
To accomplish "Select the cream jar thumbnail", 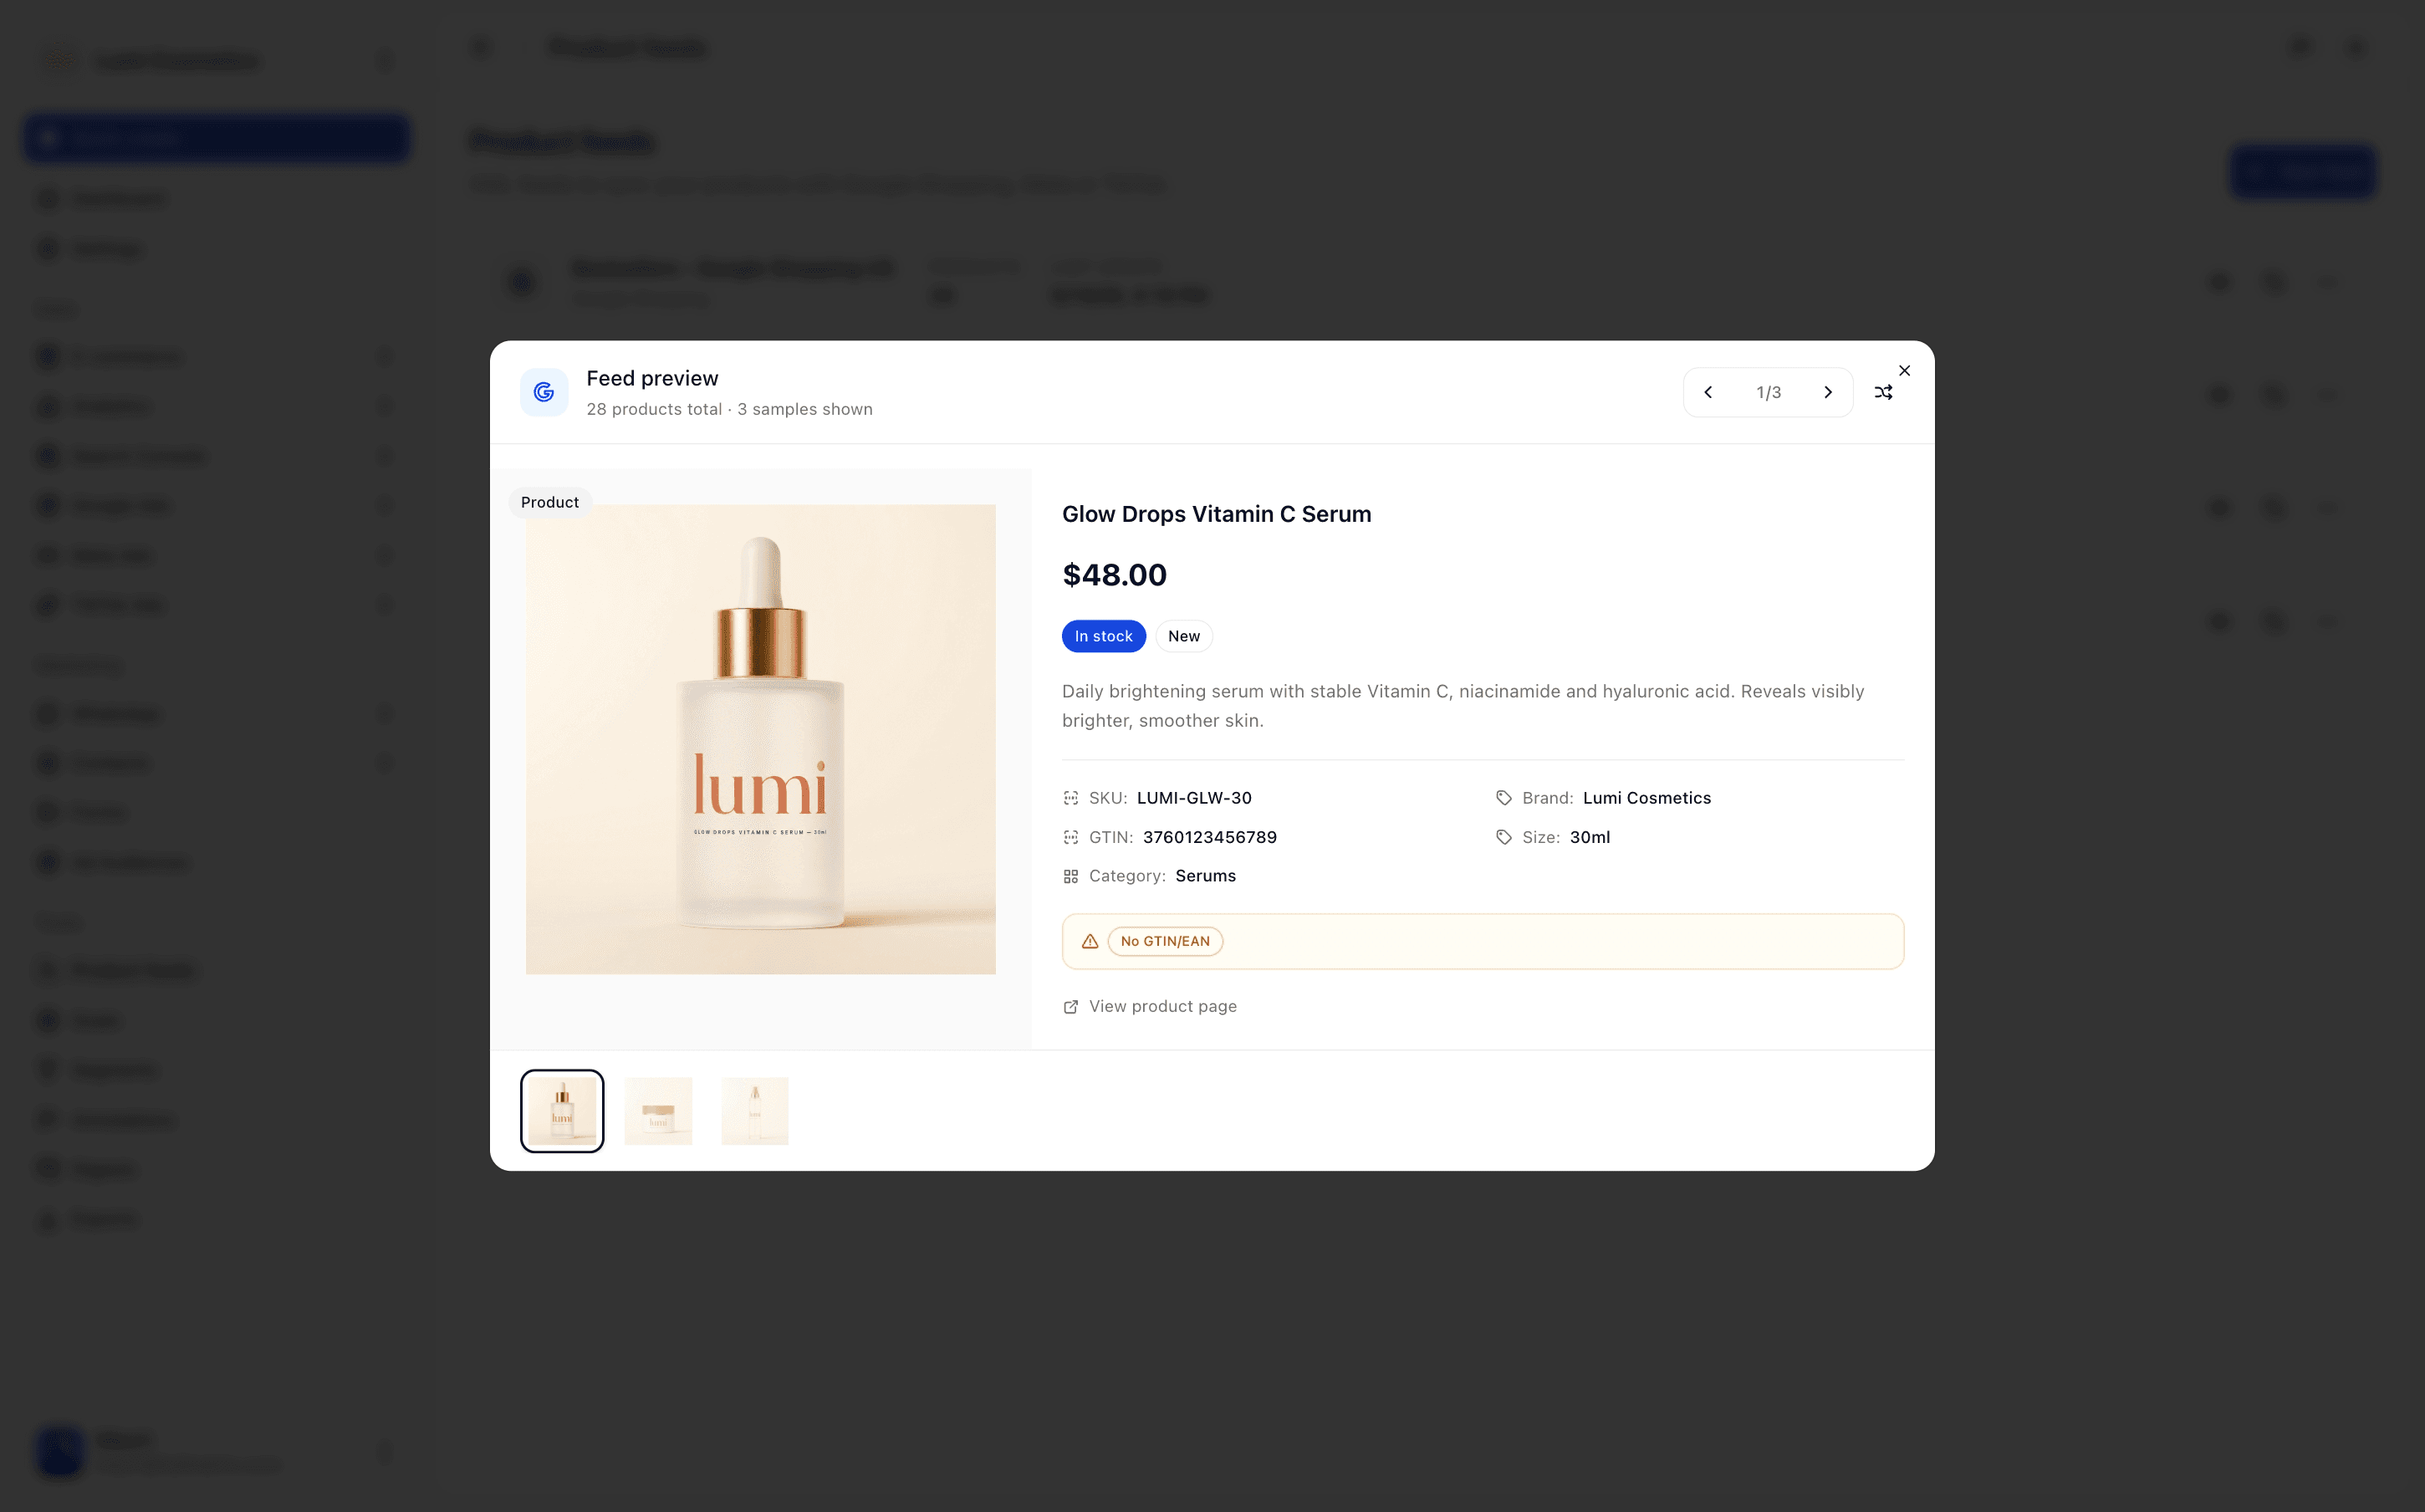I will (x=659, y=1111).
